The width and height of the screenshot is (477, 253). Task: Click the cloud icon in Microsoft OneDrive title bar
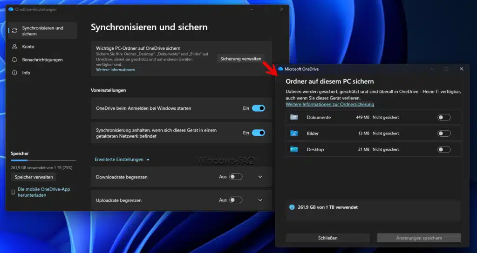(280, 69)
